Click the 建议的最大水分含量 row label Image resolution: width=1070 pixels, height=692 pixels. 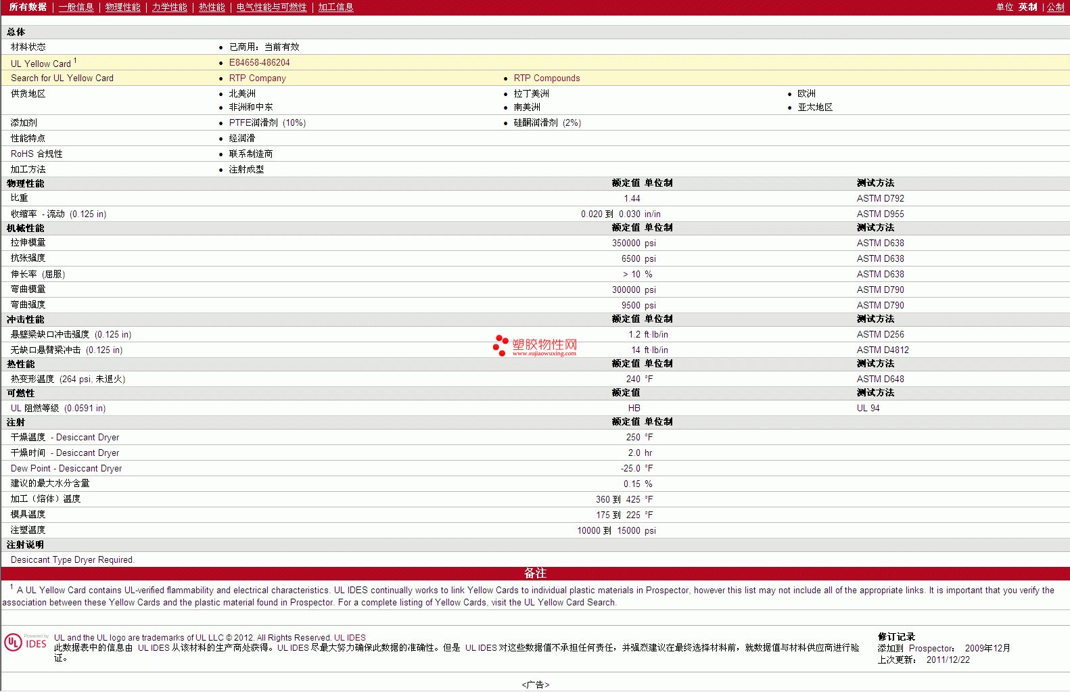(x=50, y=483)
